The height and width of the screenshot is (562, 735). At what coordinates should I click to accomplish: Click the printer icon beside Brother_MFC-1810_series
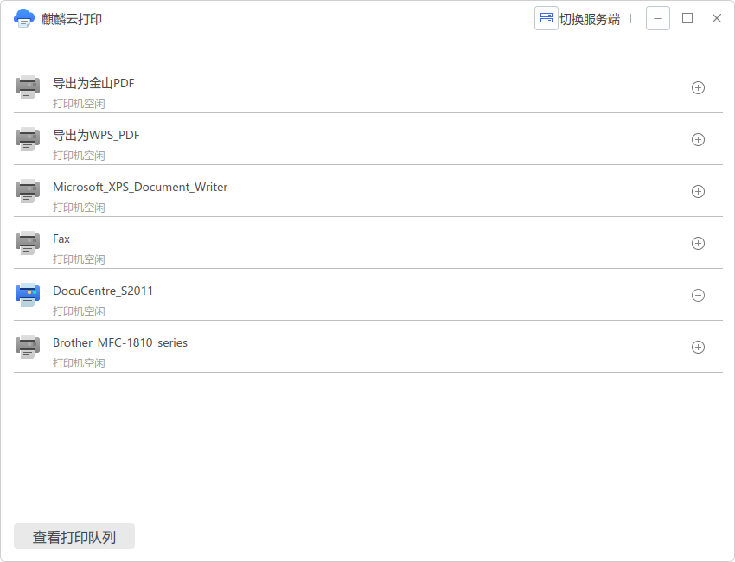28,347
